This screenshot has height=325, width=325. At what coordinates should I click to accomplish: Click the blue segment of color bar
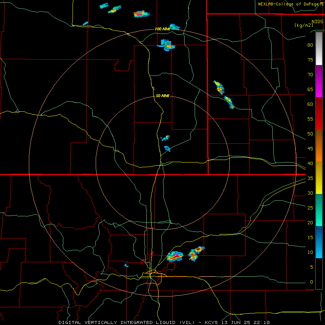click(319, 242)
